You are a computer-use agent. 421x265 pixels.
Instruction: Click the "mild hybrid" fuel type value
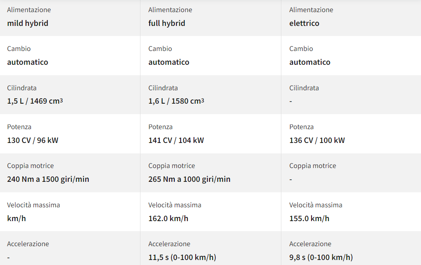click(x=28, y=23)
